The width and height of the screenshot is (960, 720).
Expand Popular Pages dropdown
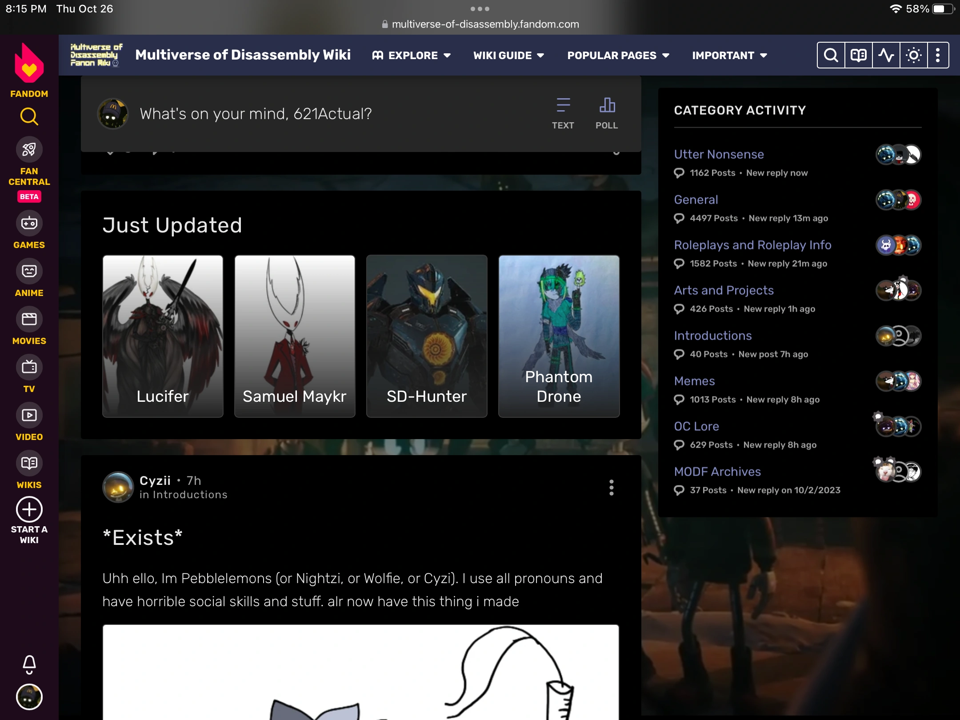click(x=618, y=56)
